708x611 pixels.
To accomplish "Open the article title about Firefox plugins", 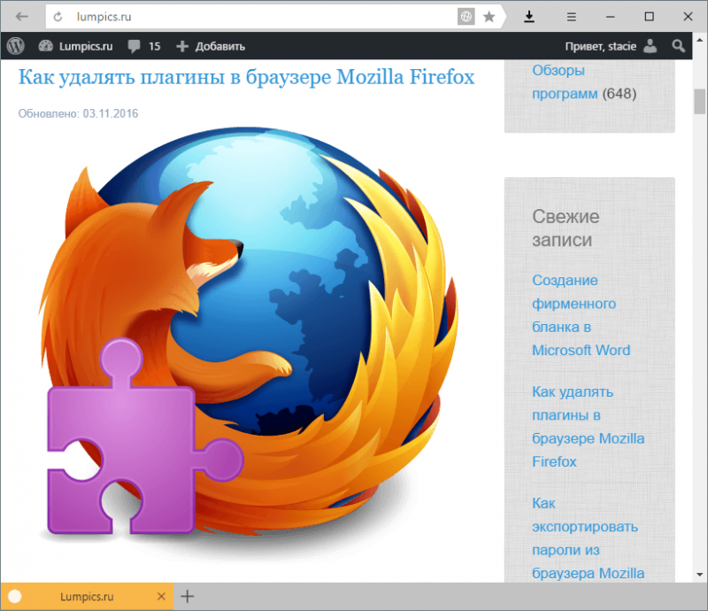I will pyautogui.click(x=247, y=77).
